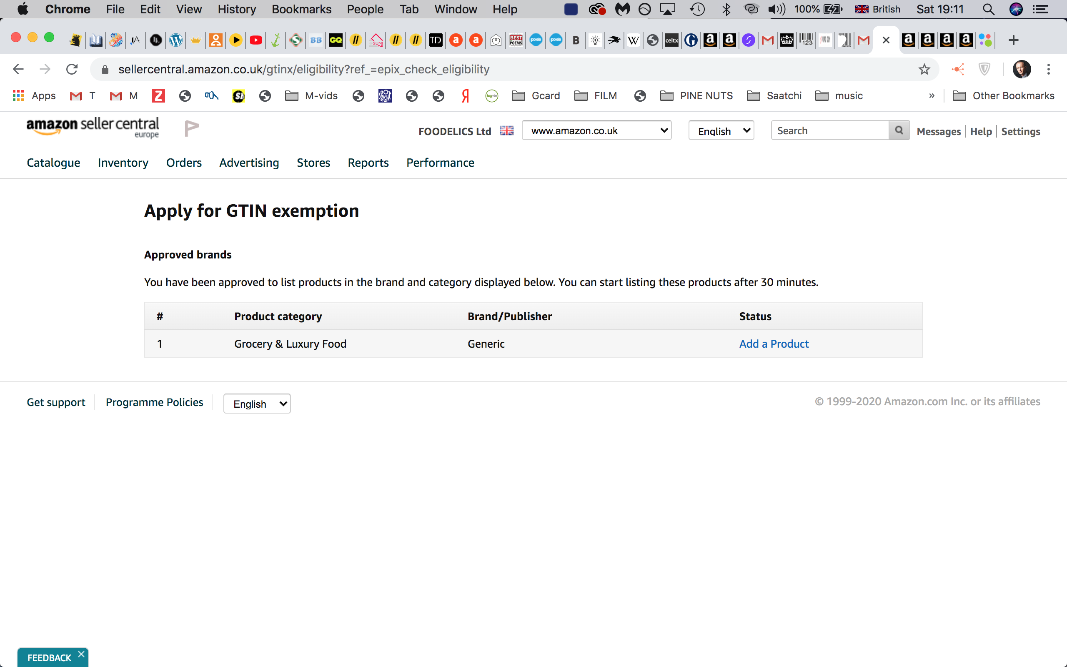1067x667 pixels.
Task: Open Programme Policies link
Action: [154, 402]
